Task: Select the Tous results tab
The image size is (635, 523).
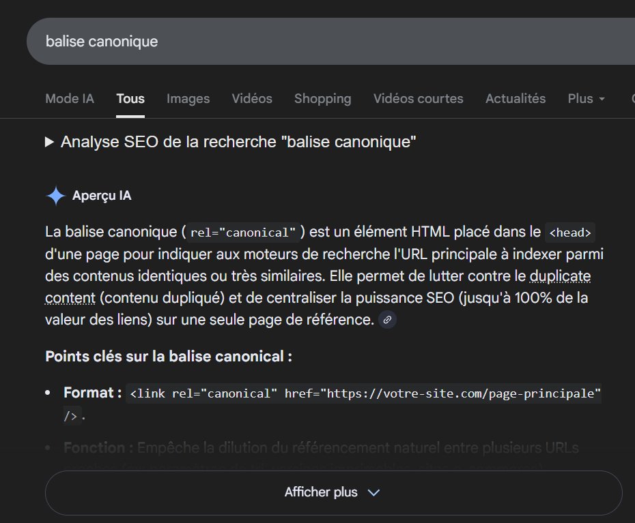Action: 130,99
